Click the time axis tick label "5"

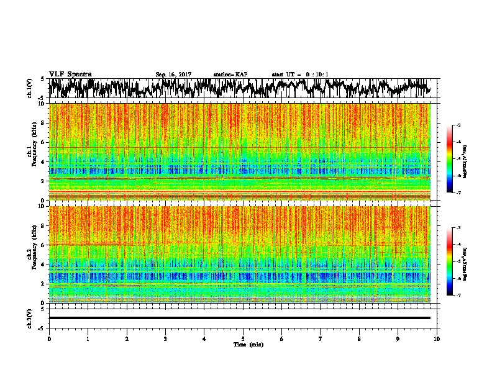[x=243, y=339]
